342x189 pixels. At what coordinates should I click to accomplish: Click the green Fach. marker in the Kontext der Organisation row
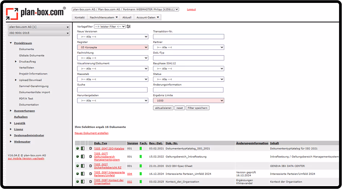pyautogui.click(x=141, y=181)
